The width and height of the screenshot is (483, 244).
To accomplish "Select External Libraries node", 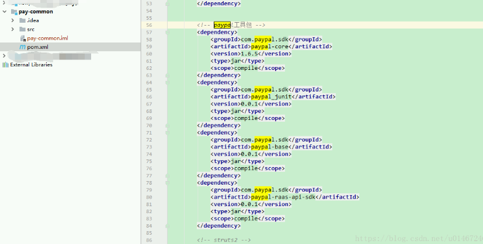I will [x=31, y=65].
